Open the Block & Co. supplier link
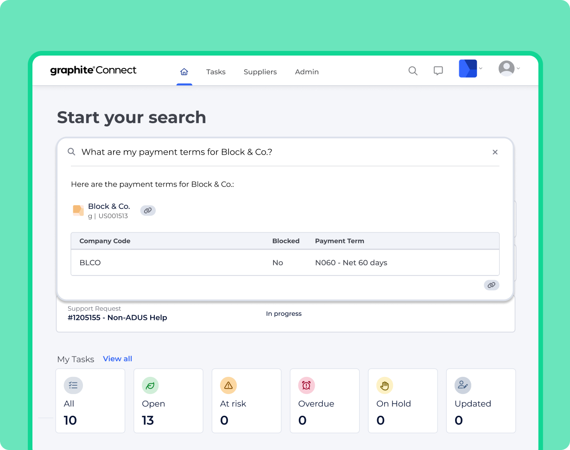This screenshot has width=570, height=450. (x=109, y=206)
